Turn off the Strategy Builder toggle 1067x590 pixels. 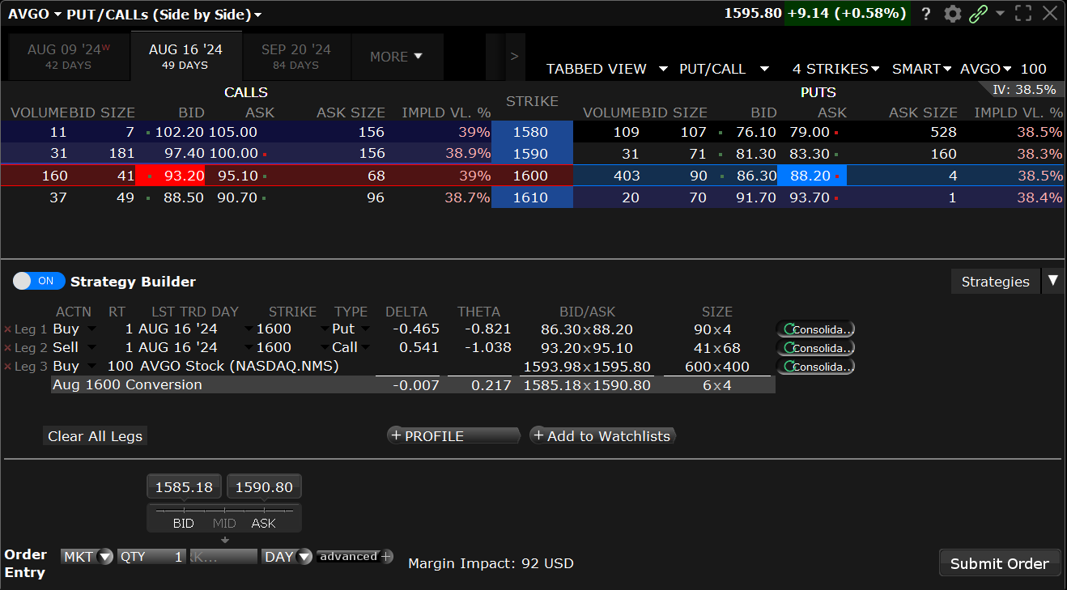click(x=39, y=281)
